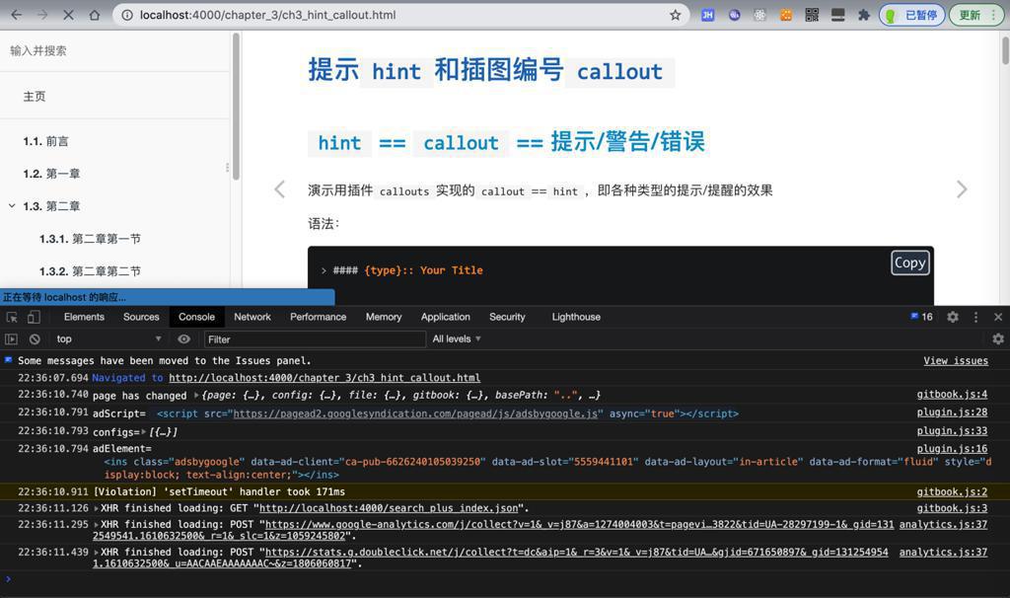Open the JH browser extension
1010x598 pixels.
707,15
